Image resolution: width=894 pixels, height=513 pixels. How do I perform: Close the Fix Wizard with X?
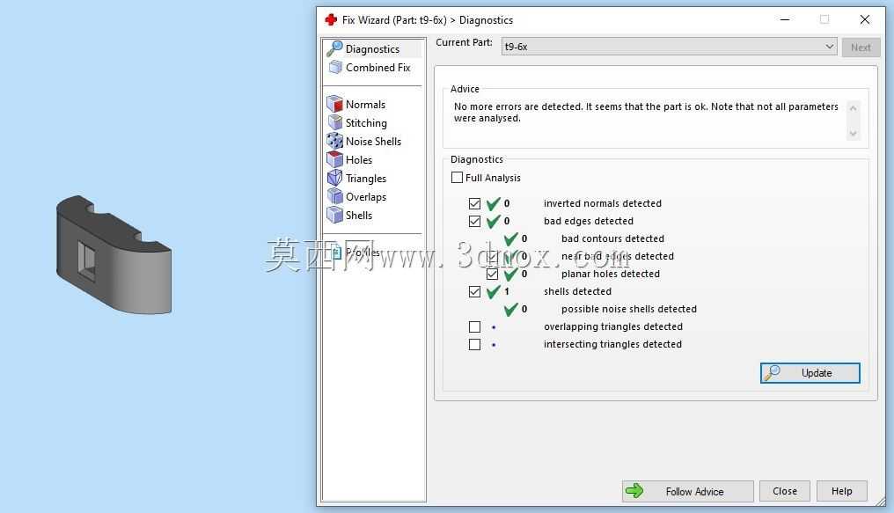click(x=864, y=20)
